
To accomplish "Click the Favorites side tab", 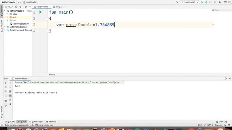I will pyautogui.click(x=1, y=112).
